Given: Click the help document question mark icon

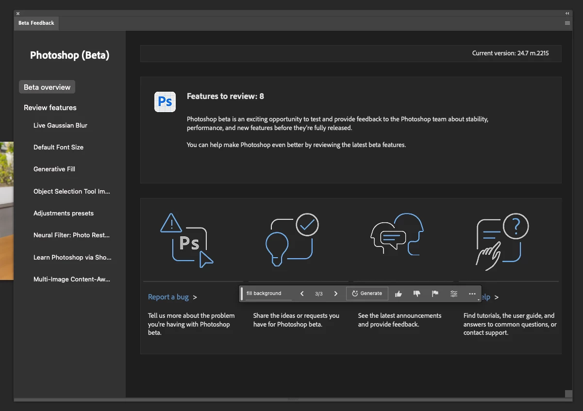Looking at the screenshot, I should [502, 241].
